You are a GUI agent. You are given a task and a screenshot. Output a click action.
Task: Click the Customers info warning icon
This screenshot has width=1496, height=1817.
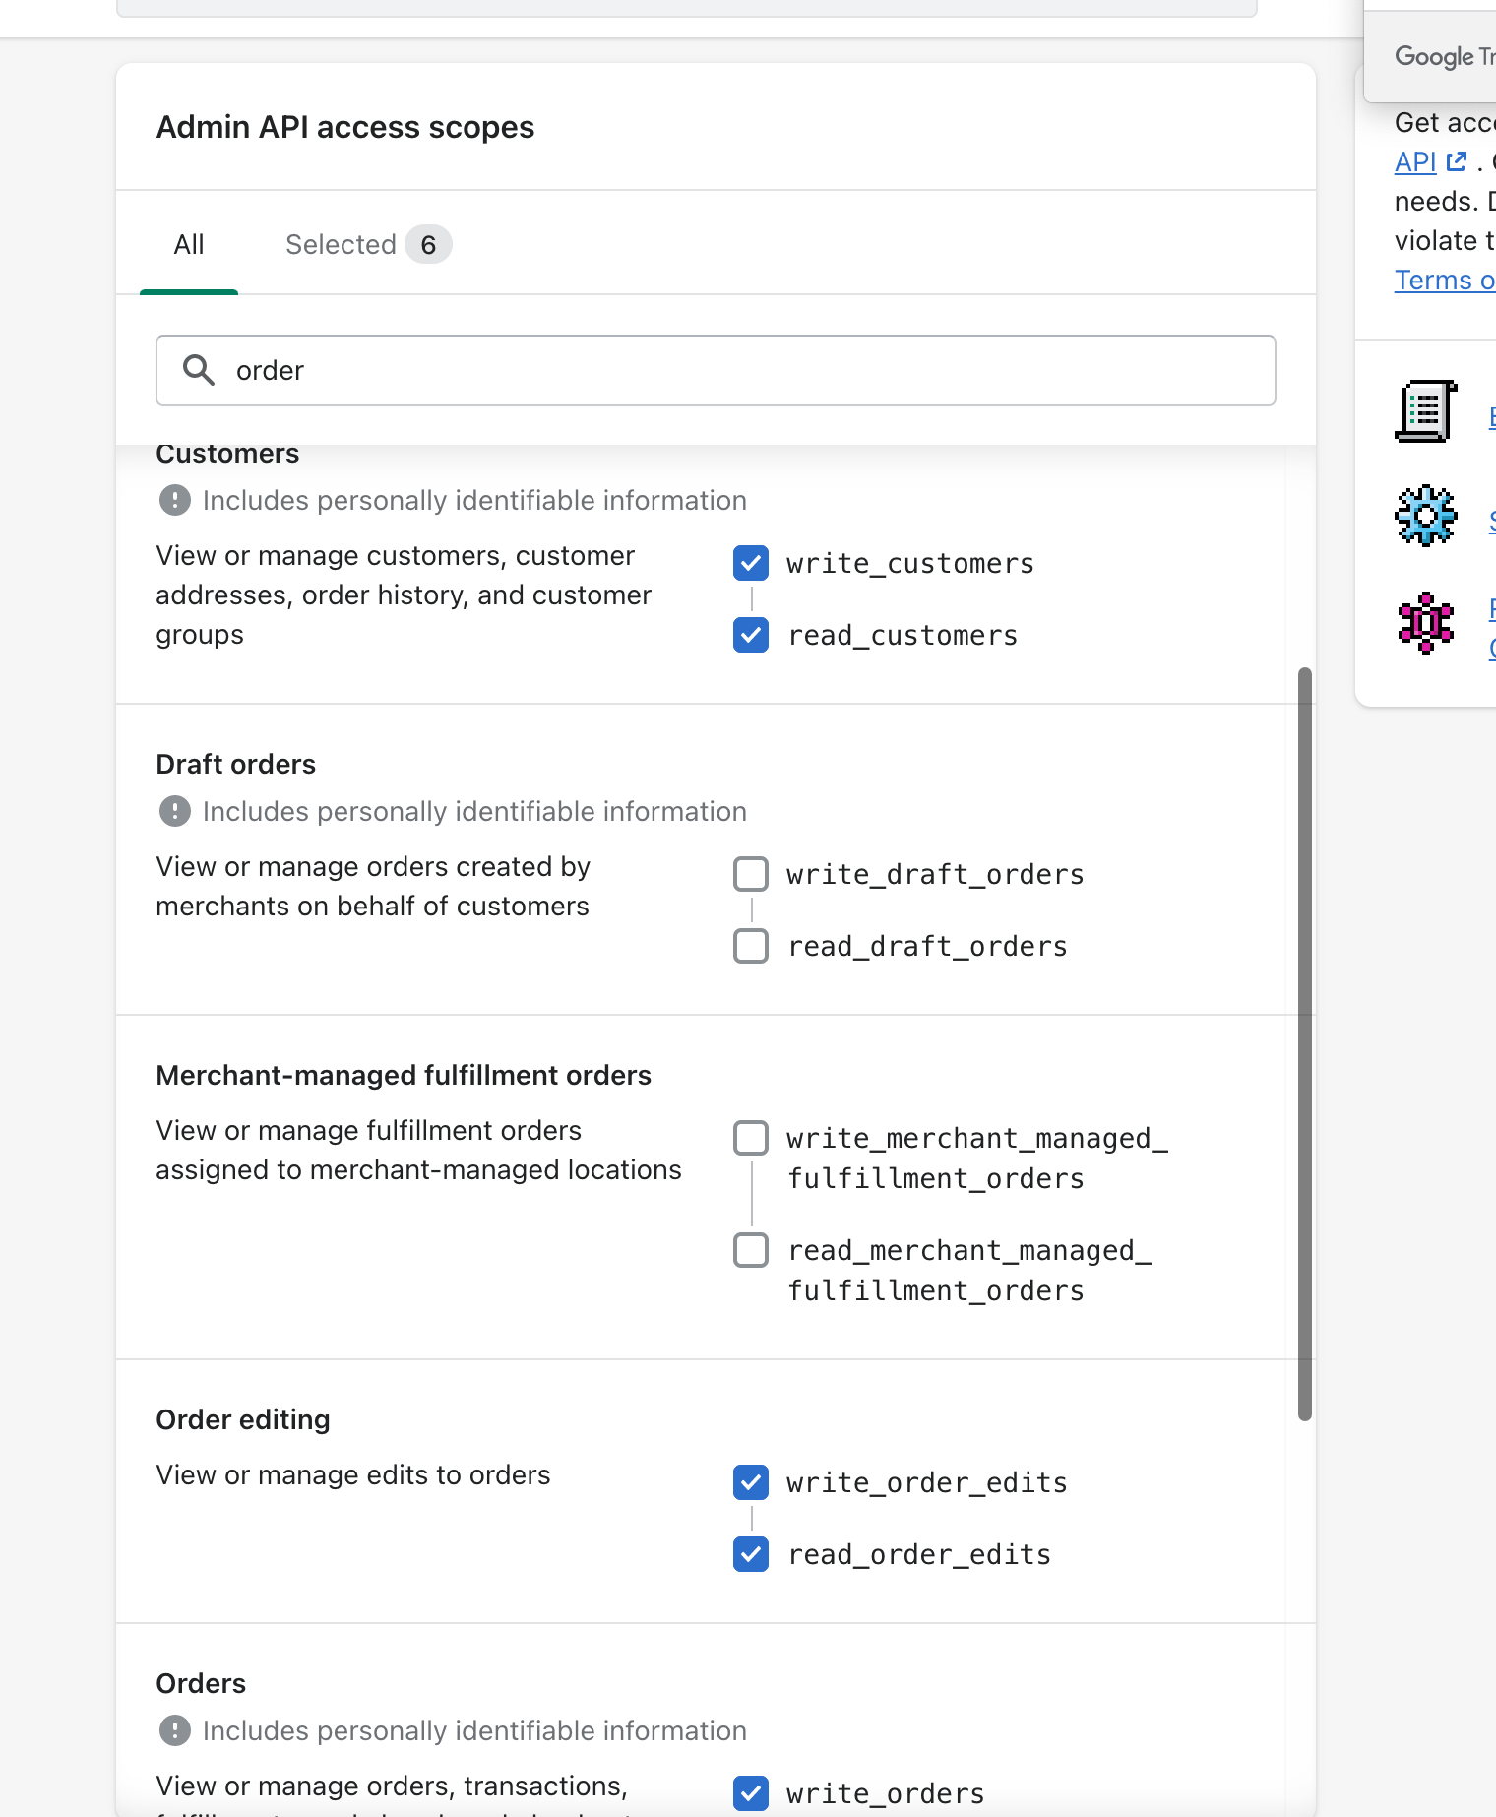pyautogui.click(x=175, y=500)
